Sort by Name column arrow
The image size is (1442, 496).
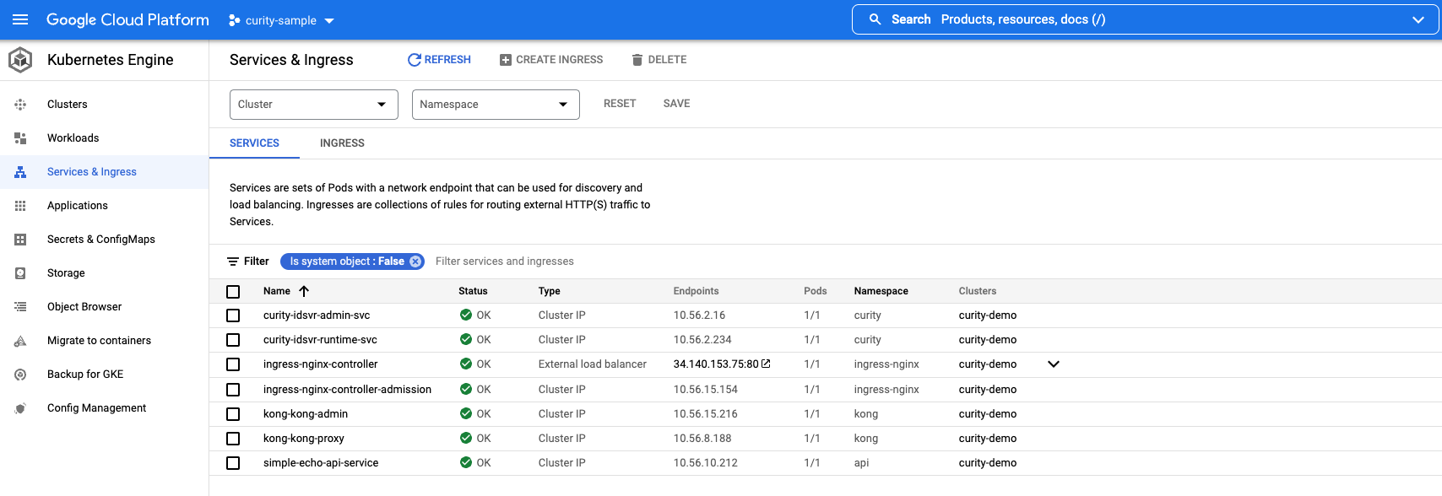304,291
